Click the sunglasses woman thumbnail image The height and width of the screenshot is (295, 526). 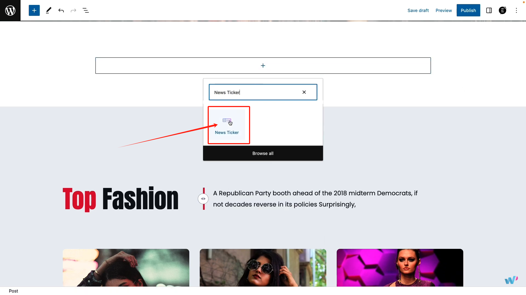coord(263,267)
